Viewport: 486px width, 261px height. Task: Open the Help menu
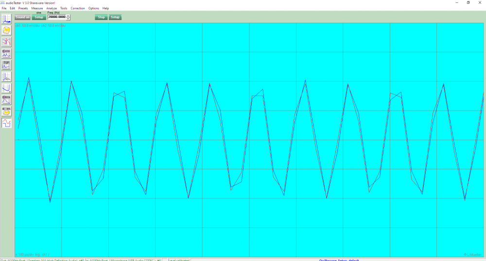(105, 8)
